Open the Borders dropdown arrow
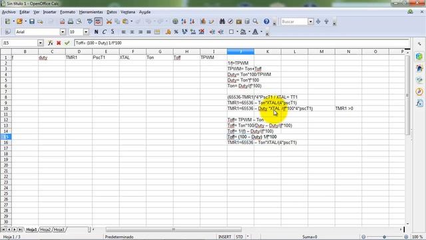The image size is (426, 240). (237, 32)
